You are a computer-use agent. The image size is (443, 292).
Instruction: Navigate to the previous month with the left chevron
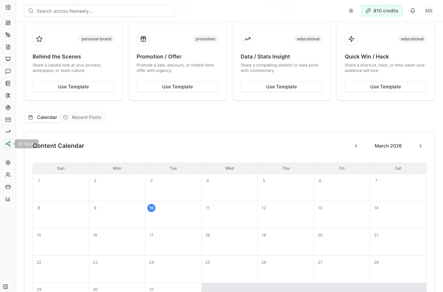[356, 146]
